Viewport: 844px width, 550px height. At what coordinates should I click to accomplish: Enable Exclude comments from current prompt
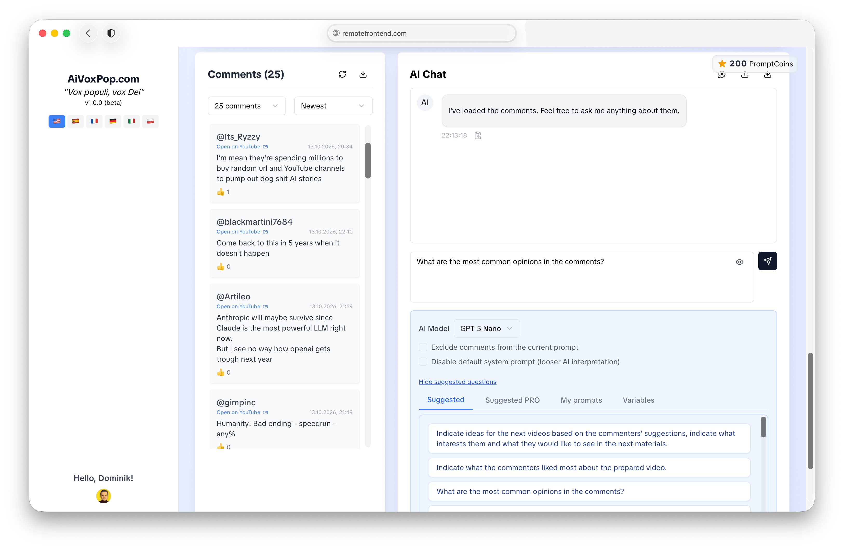(423, 347)
